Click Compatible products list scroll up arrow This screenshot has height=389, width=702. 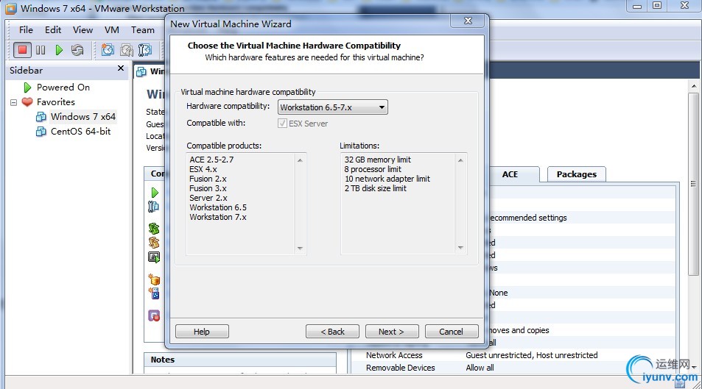[300, 160]
